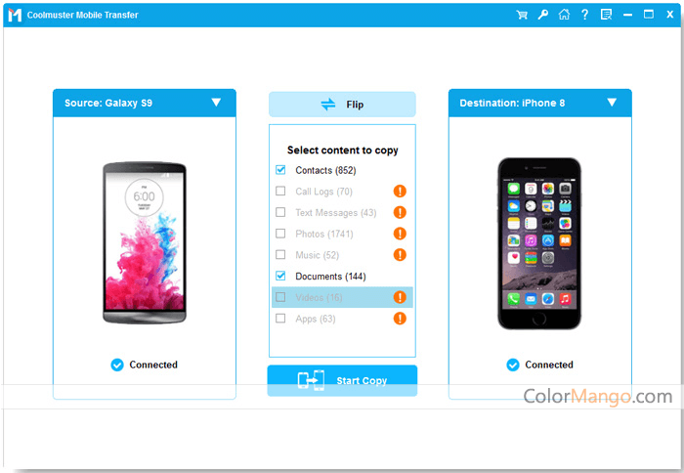The image size is (684, 473).
Task: Click the key register icon
Action: (x=542, y=15)
